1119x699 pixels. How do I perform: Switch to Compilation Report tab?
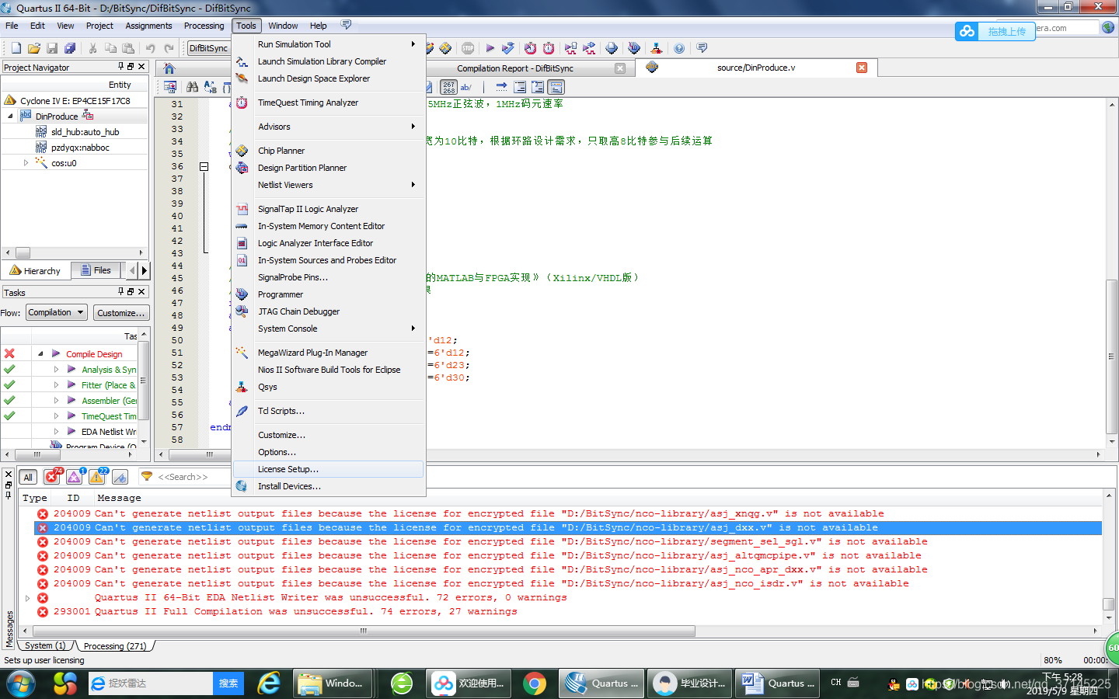tap(515, 68)
